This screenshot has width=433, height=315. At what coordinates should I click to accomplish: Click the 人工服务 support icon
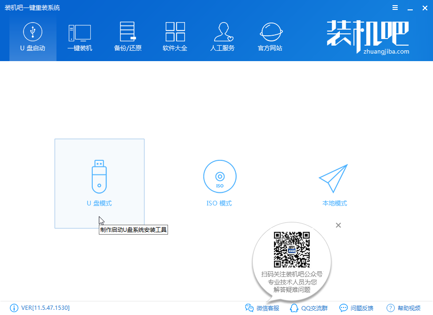click(222, 38)
